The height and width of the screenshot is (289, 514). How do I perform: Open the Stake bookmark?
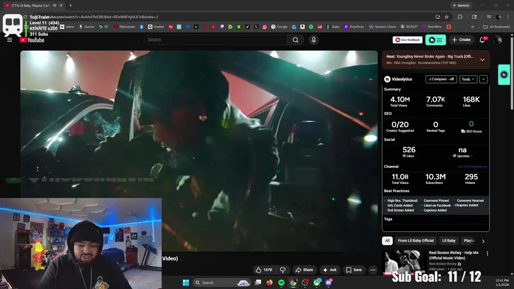(x=333, y=27)
